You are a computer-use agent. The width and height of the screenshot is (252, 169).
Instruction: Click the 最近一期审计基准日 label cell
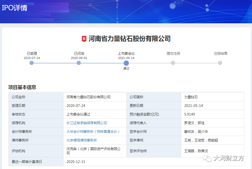point(36,162)
